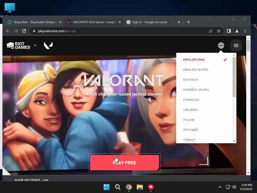The height and width of the screenshot is (193, 257).
Task: Click the PLAY FREE button
Action: point(124,163)
